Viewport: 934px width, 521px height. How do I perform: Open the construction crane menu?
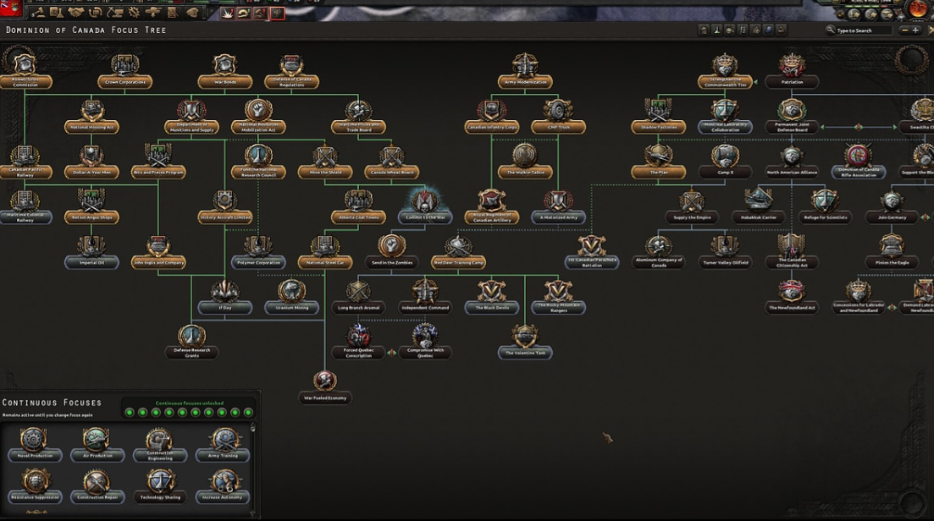[115, 13]
